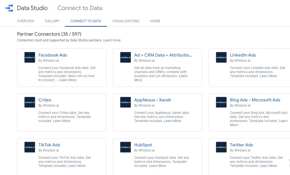
Task: Open the AppNexus - Xandr connector title
Action: coord(153,100)
